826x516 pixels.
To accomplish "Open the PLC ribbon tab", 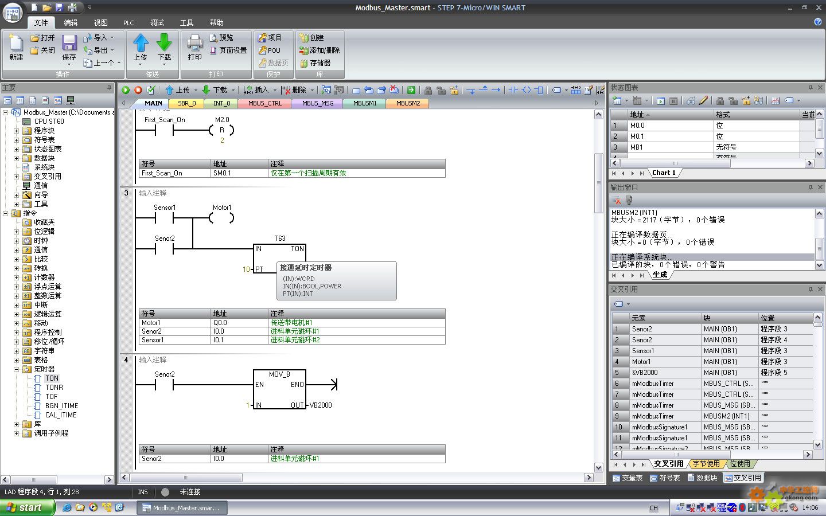I will coord(128,23).
